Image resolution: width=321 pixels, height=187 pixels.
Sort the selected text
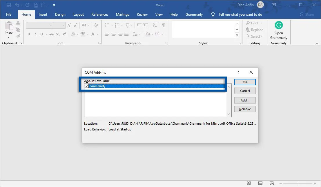click(x=154, y=25)
